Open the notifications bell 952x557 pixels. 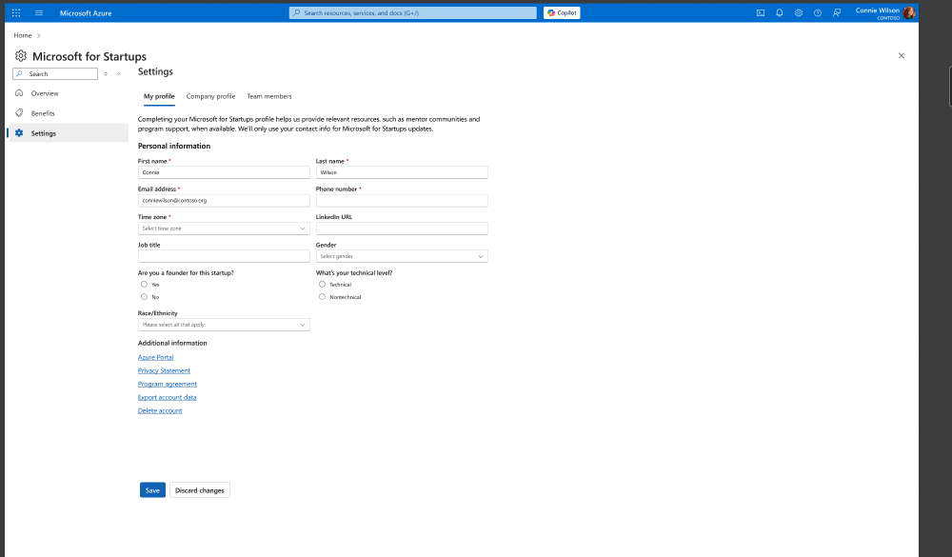pyautogui.click(x=780, y=12)
